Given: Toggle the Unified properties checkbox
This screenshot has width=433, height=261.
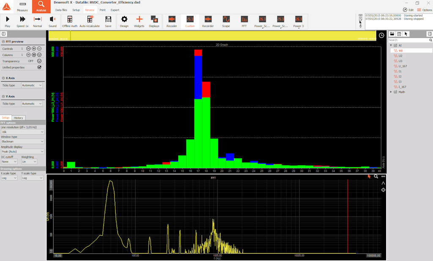Looking at the screenshot, I should pyautogui.click(x=39, y=67).
